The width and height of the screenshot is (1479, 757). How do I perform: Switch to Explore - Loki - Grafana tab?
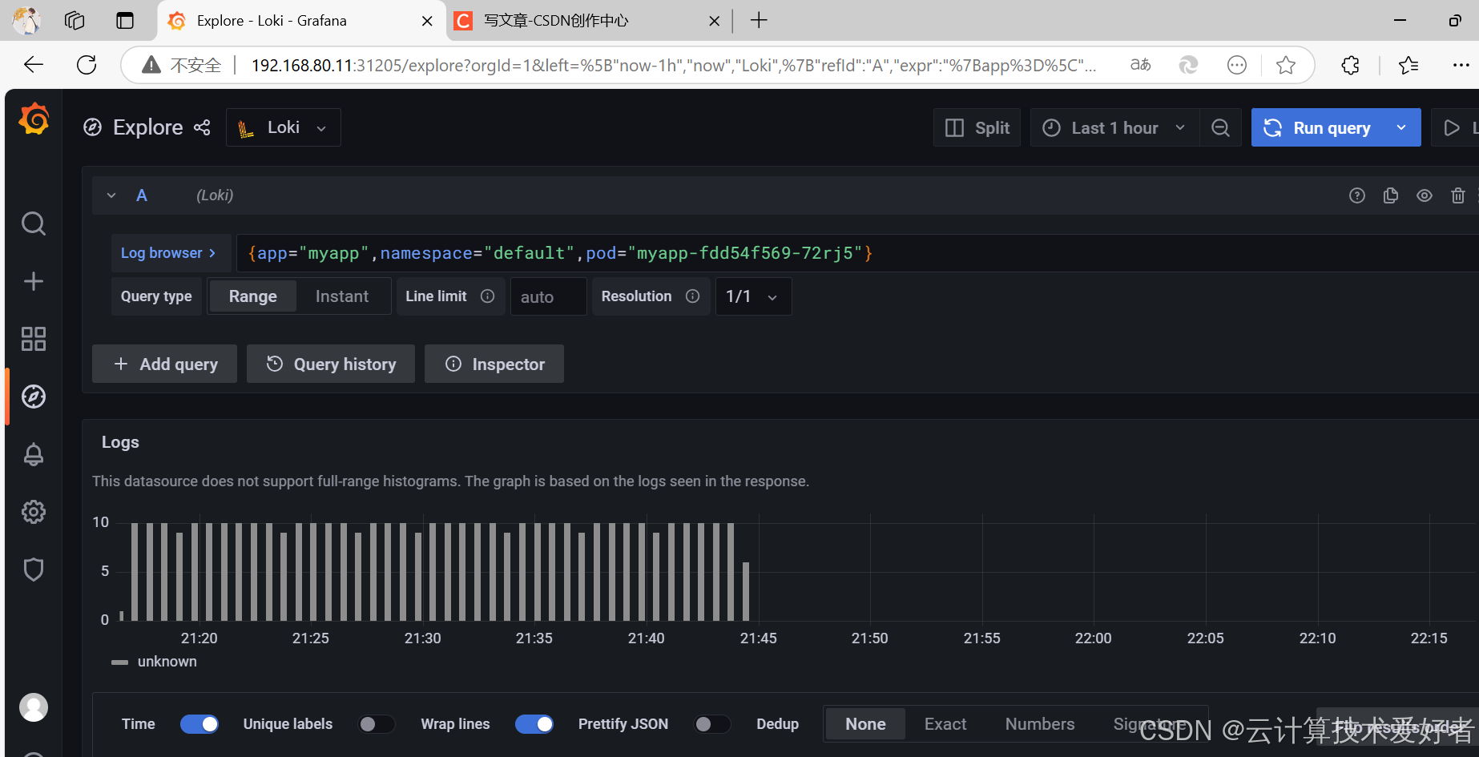tap(301, 21)
